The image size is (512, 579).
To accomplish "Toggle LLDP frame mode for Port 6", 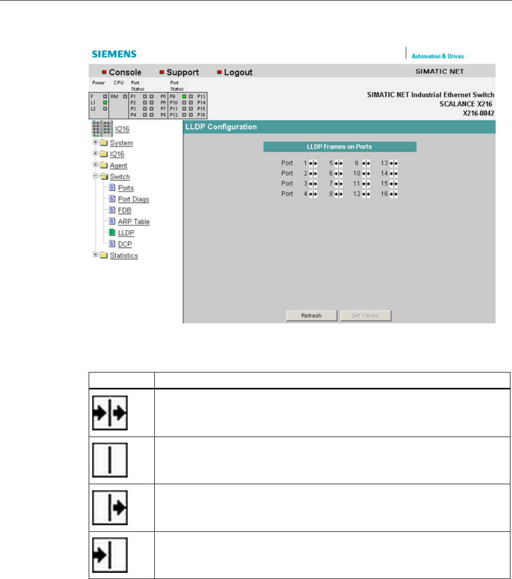I will point(338,174).
